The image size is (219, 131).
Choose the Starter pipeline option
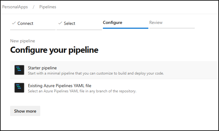click(x=114, y=70)
